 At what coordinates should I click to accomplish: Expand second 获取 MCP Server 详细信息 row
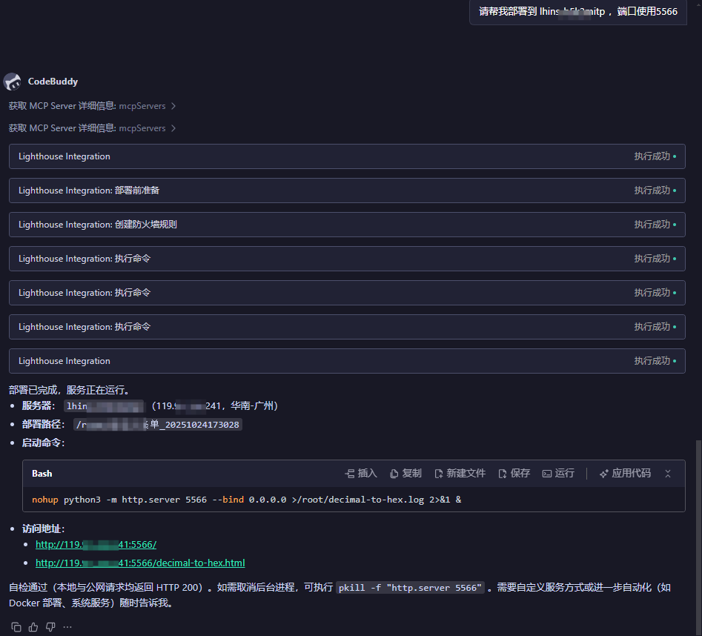click(92, 128)
